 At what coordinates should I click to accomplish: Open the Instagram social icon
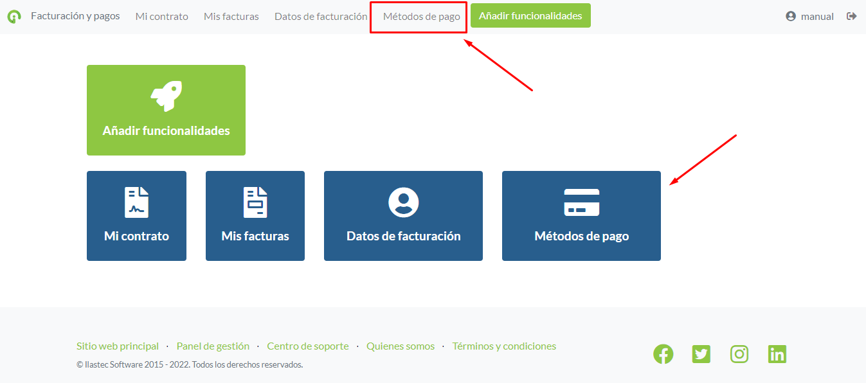(x=739, y=354)
